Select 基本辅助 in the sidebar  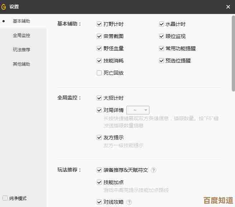tap(21, 21)
